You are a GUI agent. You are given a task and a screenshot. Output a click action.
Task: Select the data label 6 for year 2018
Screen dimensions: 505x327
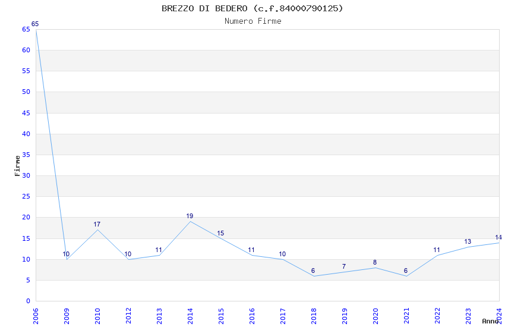[x=313, y=271]
